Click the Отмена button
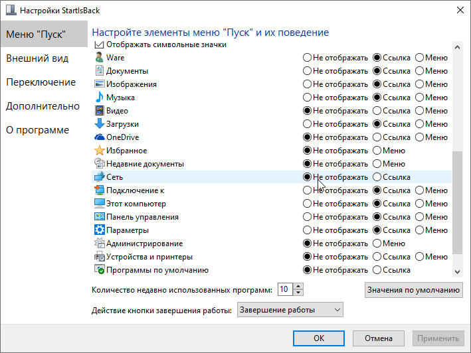Screen dimensions: 471x353 377,338
